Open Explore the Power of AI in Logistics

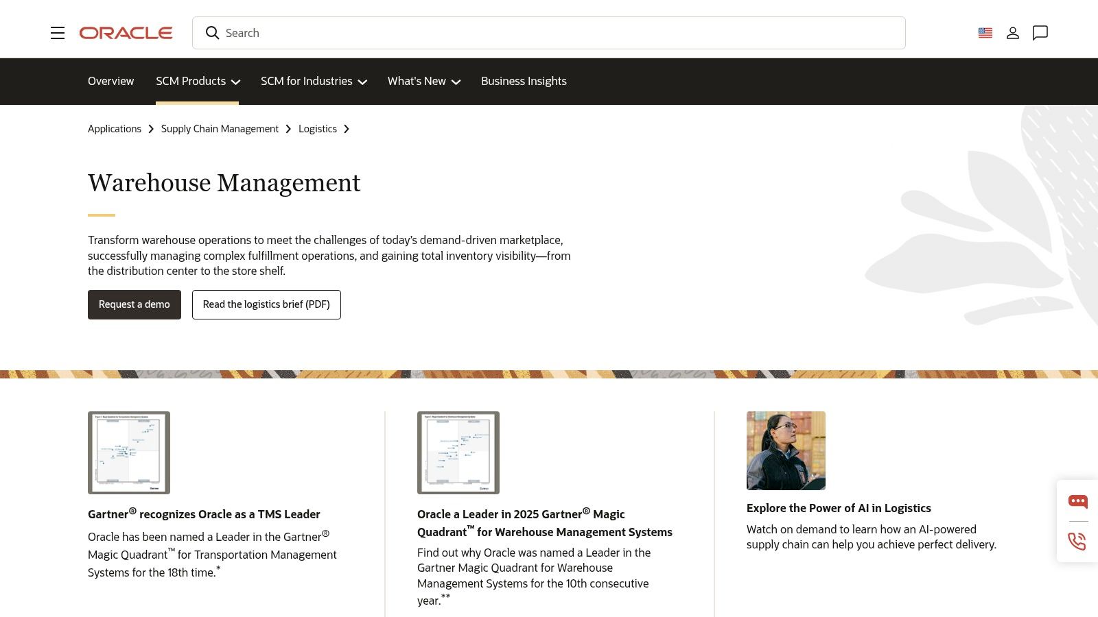[x=839, y=508]
